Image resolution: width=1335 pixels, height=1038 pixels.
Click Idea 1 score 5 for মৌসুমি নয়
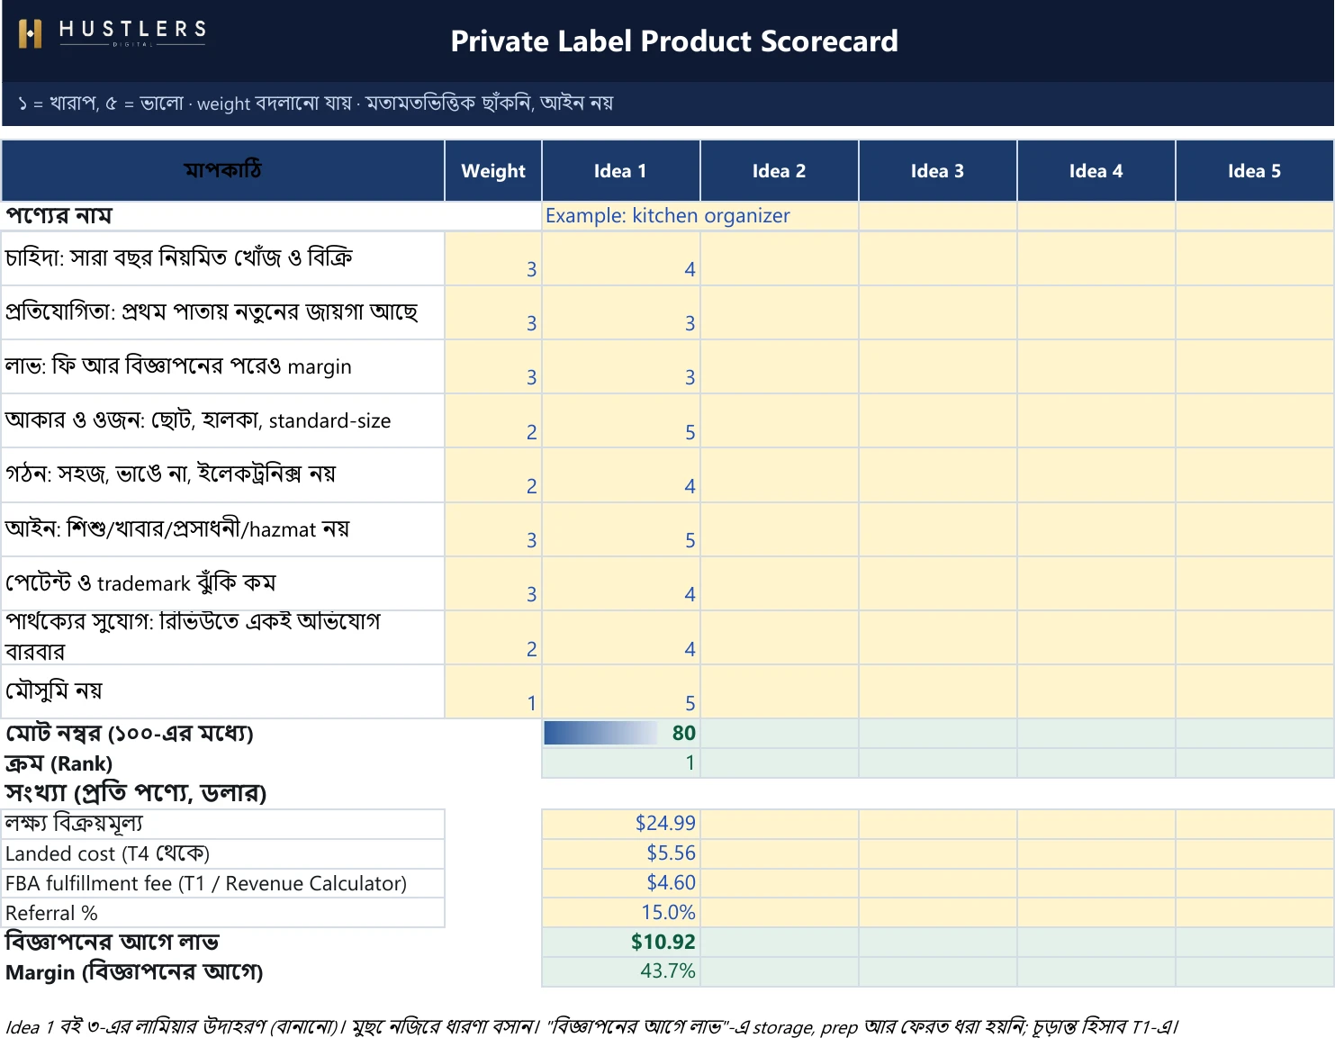pos(621,691)
